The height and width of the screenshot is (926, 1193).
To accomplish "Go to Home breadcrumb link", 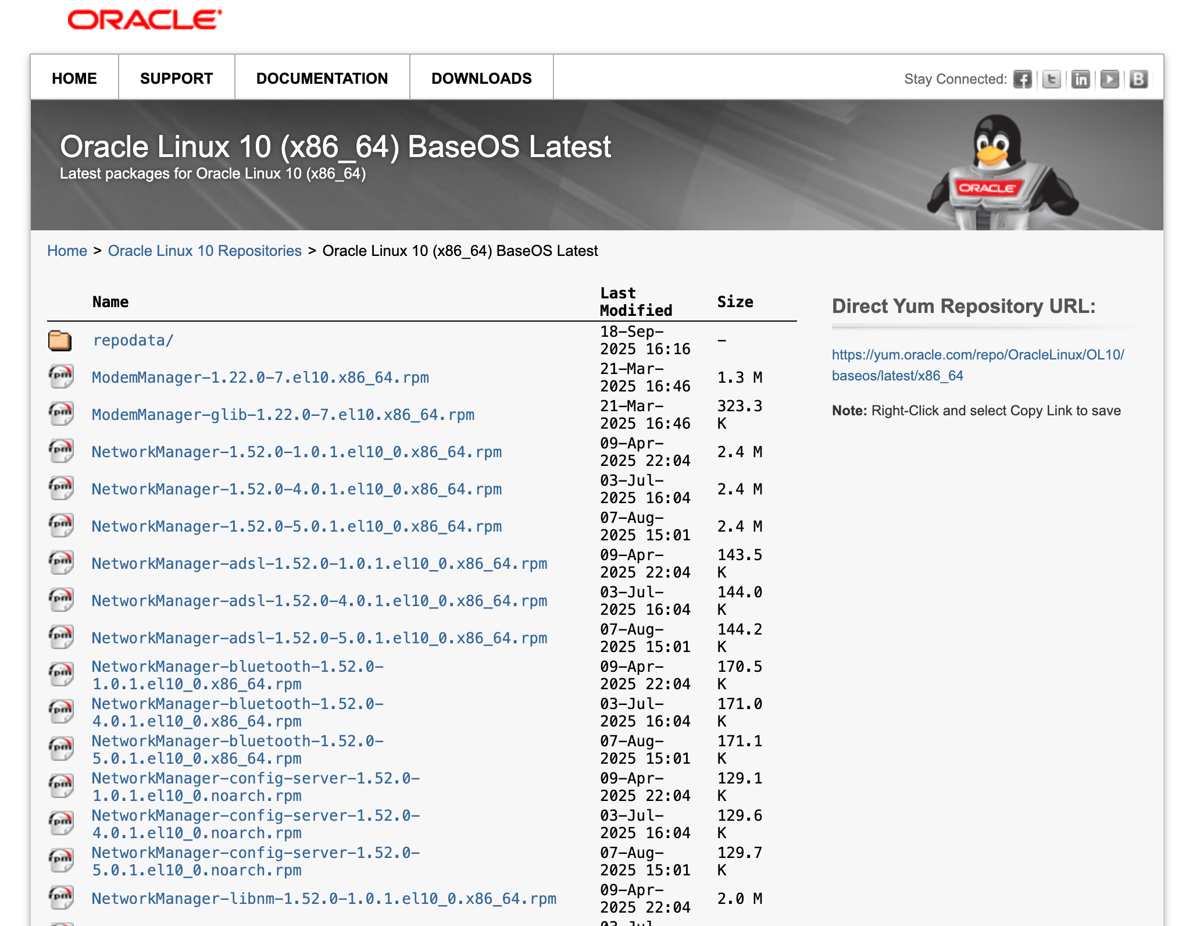I will [67, 251].
